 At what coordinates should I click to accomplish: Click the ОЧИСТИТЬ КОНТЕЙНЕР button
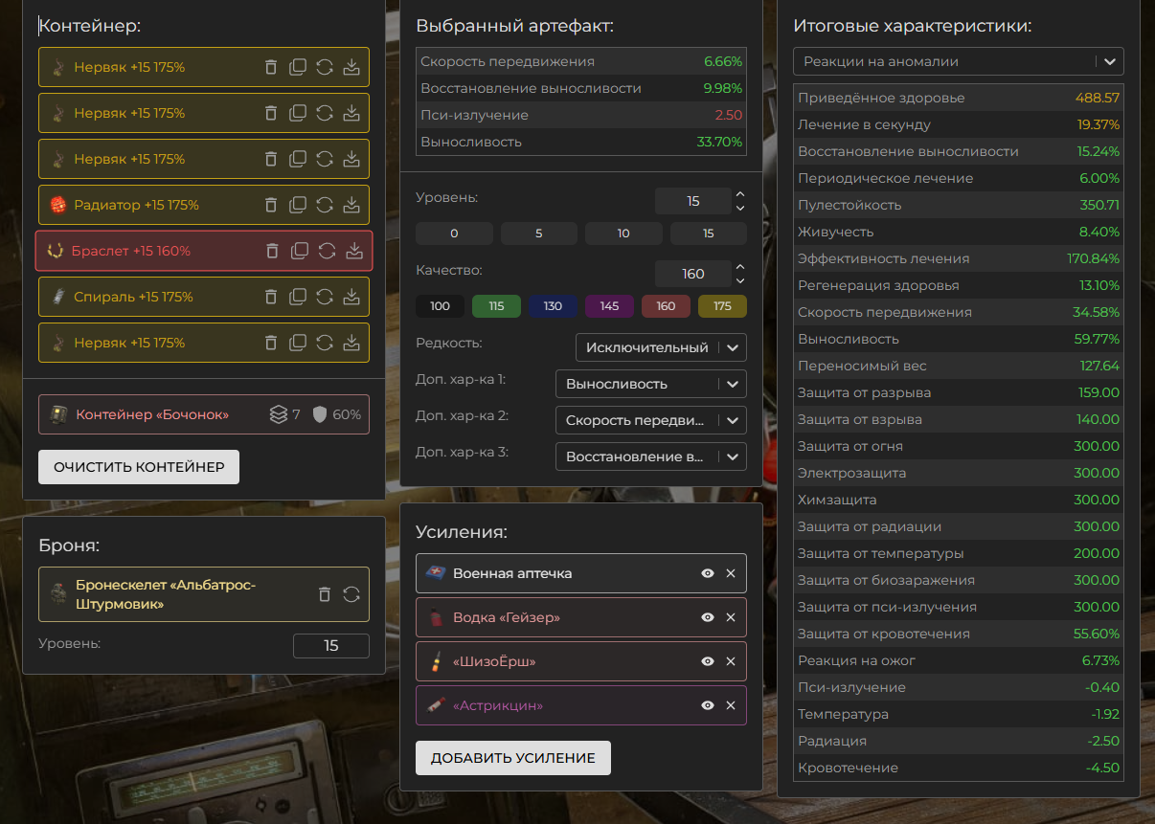tap(139, 467)
